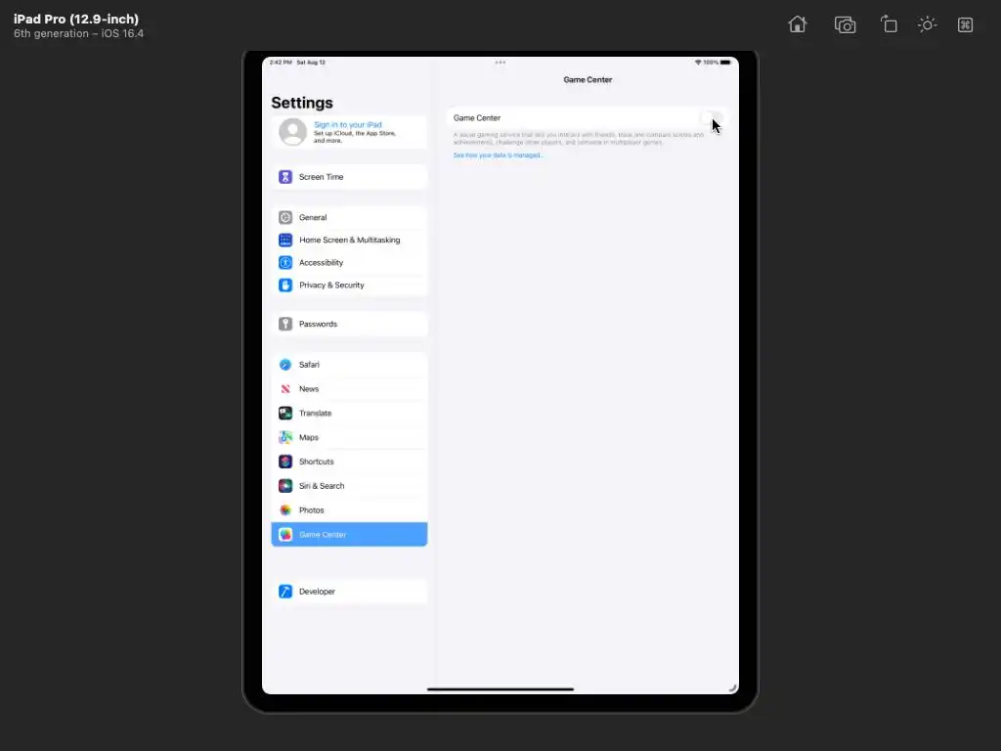This screenshot has height=751, width=1001.
Task: Click the battery status icon
Action: [725, 63]
